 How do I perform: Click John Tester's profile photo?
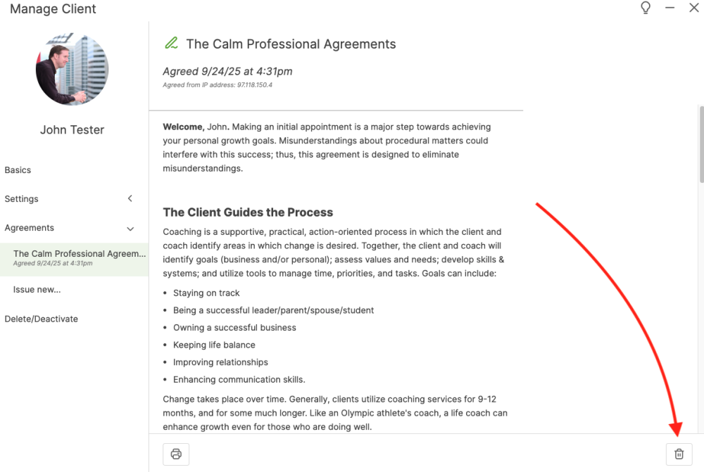(72, 68)
